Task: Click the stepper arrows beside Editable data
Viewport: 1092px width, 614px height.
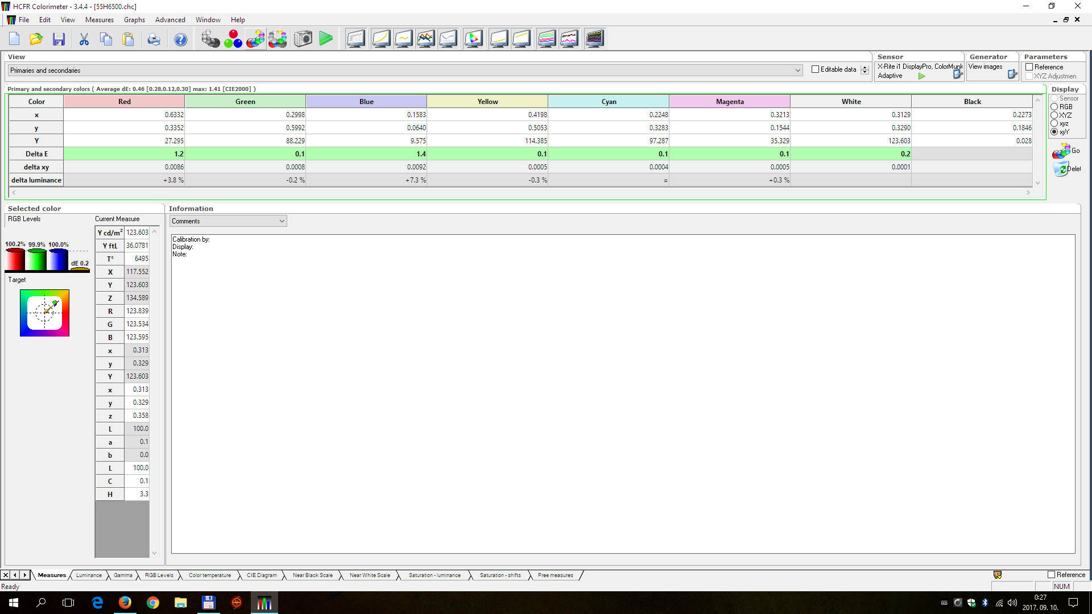Action: tap(864, 69)
